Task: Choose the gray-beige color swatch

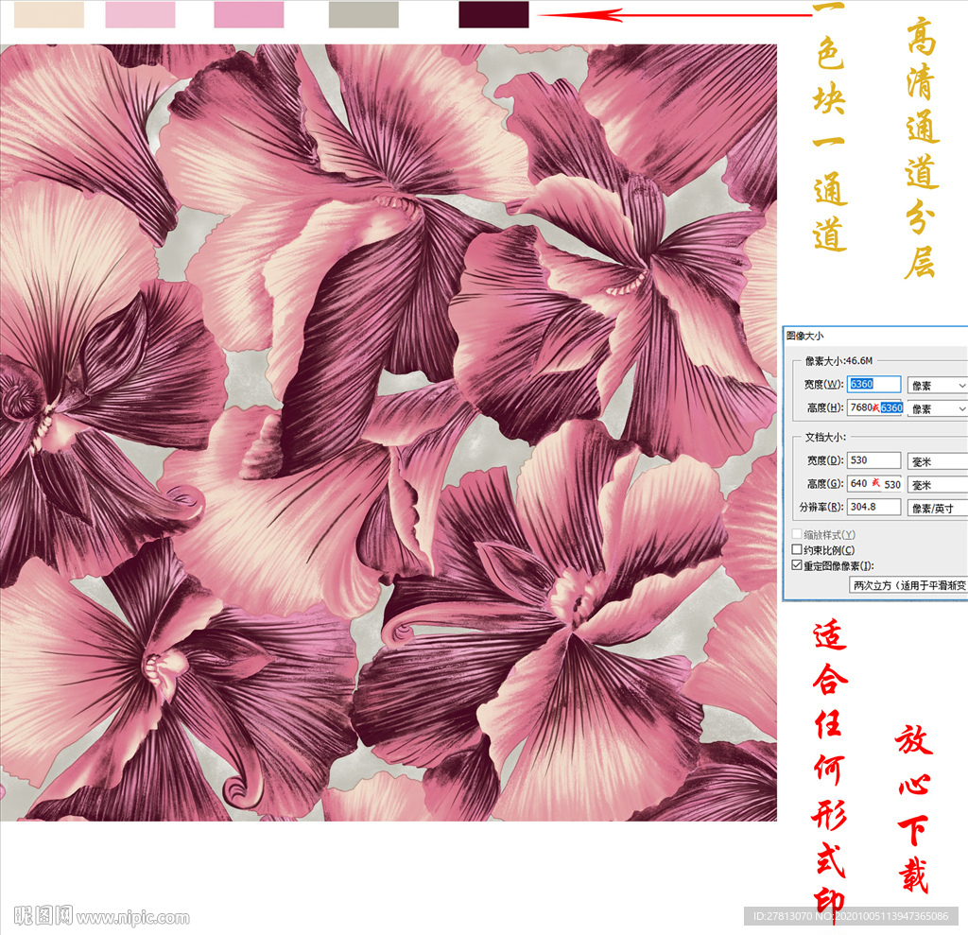Action: (x=363, y=14)
